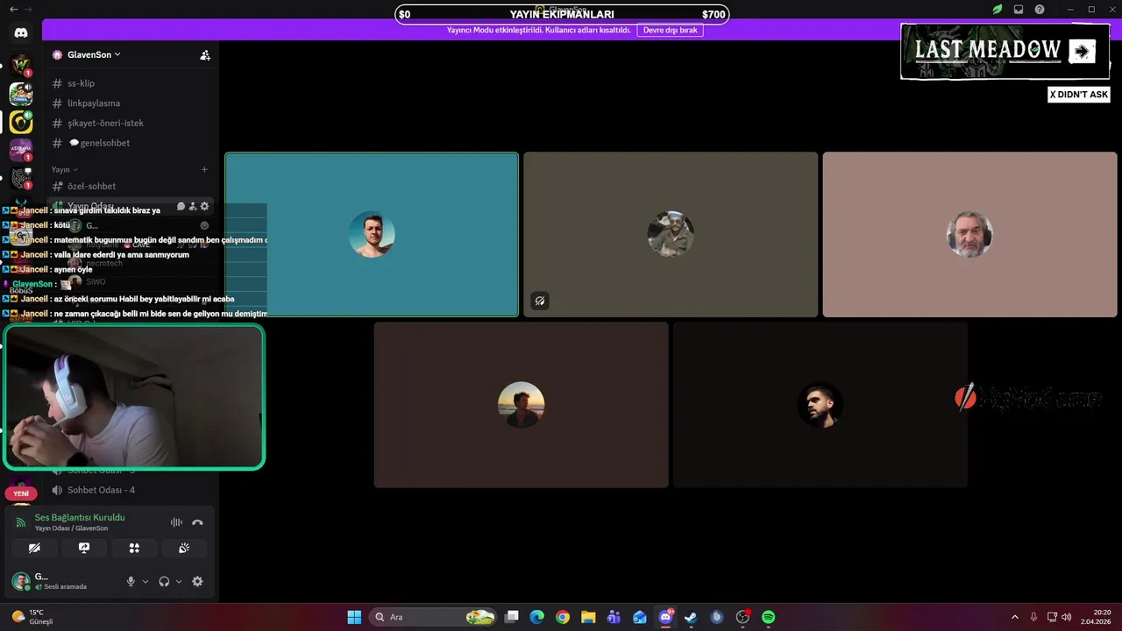The height and width of the screenshot is (631, 1122).
Task: Open Discord help icon in title bar
Action: [x=1040, y=10]
